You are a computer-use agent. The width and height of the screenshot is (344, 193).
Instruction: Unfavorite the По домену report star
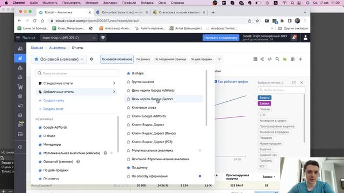[x=128, y=168]
